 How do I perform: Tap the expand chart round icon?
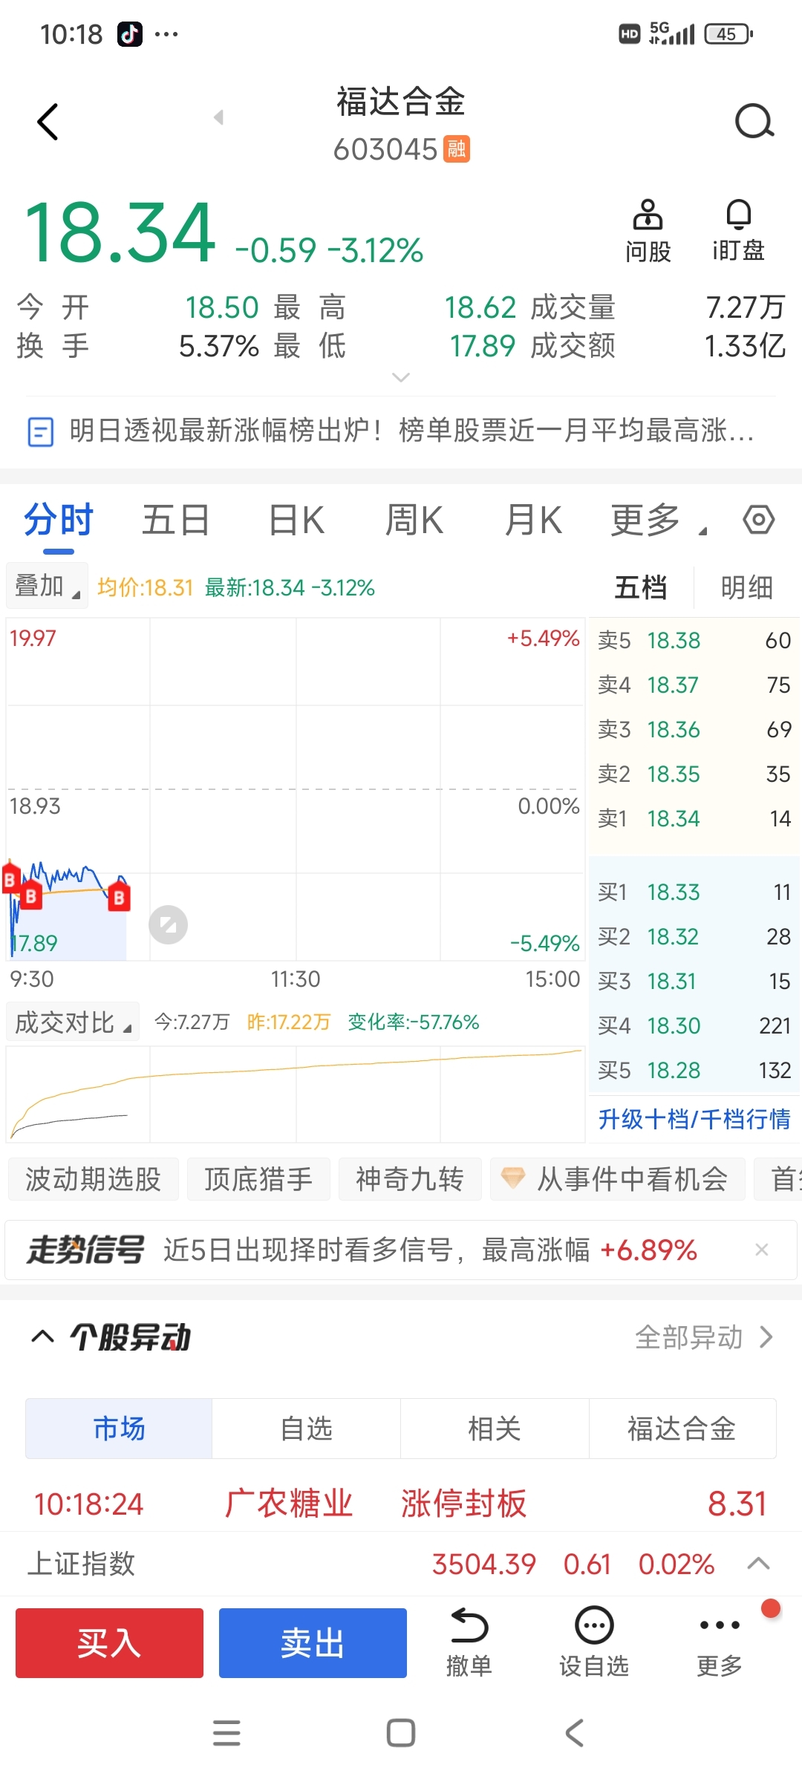(x=168, y=925)
